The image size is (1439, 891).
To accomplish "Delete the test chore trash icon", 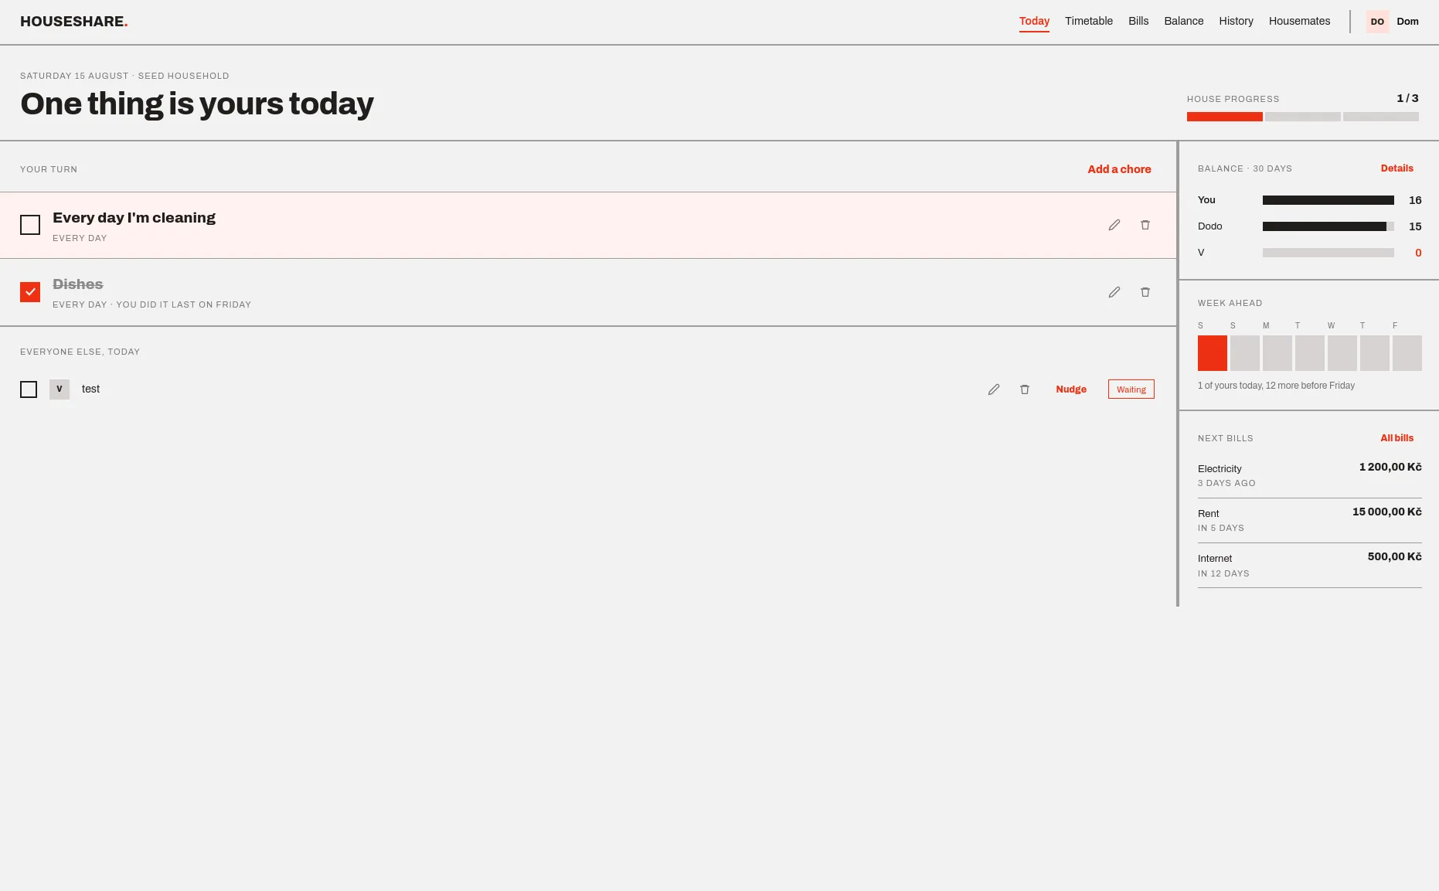I will click(1024, 389).
